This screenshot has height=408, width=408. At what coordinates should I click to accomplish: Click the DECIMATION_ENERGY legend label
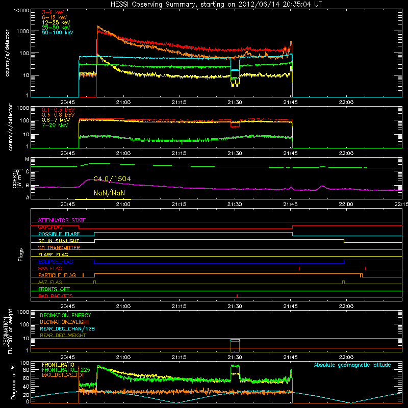tap(65, 315)
